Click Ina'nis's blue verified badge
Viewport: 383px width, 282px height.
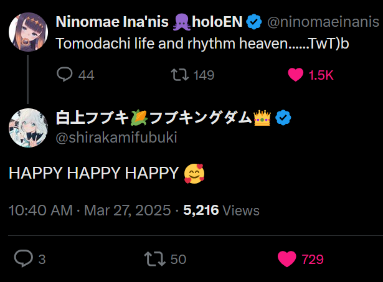tap(253, 22)
